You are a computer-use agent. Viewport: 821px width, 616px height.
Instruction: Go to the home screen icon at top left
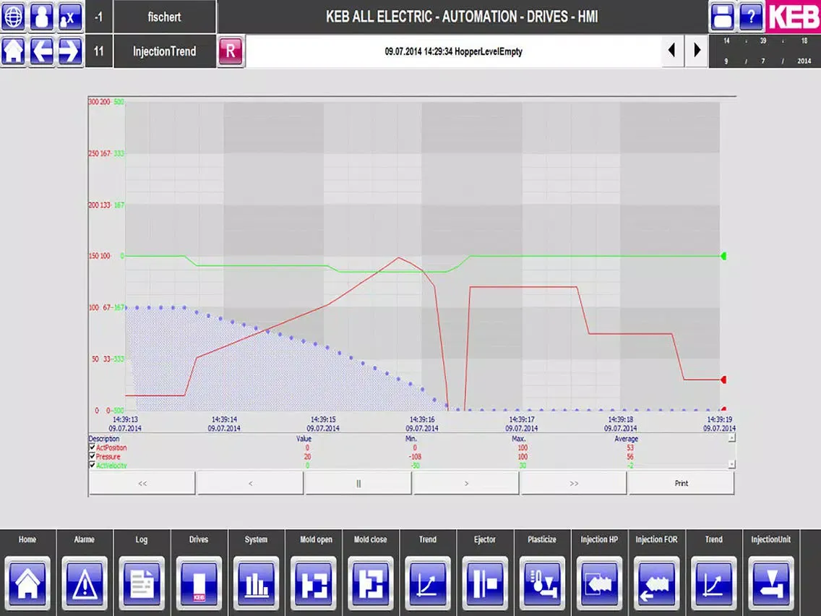(x=13, y=51)
